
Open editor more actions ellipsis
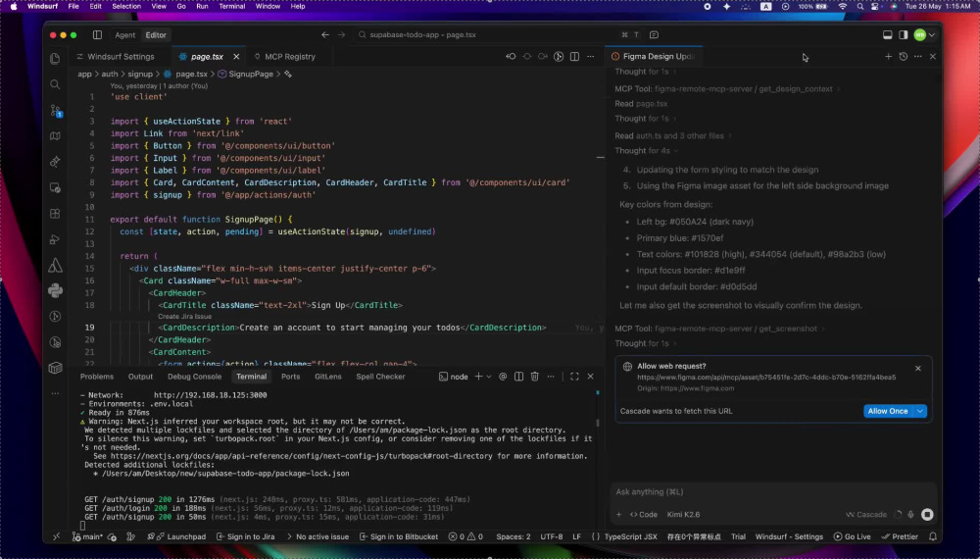[591, 56]
